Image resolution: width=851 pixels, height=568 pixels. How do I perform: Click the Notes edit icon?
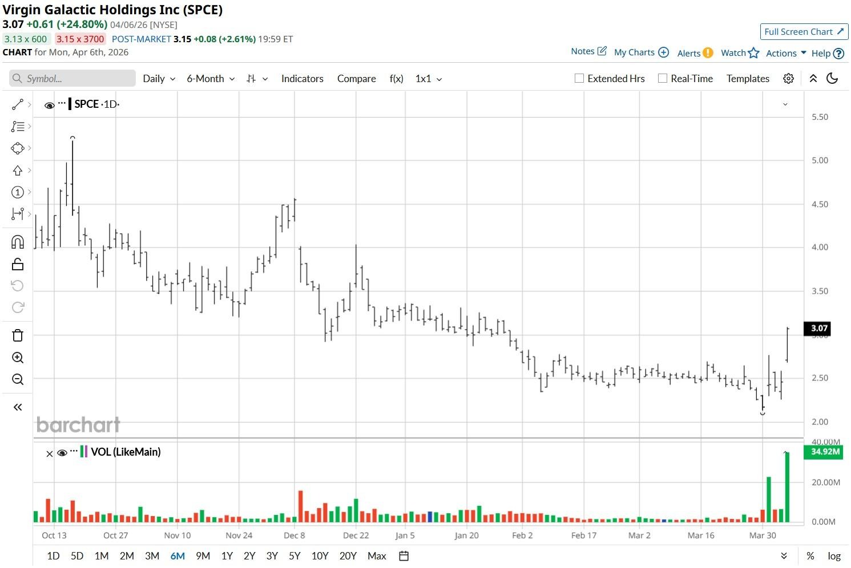pos(602,51)
